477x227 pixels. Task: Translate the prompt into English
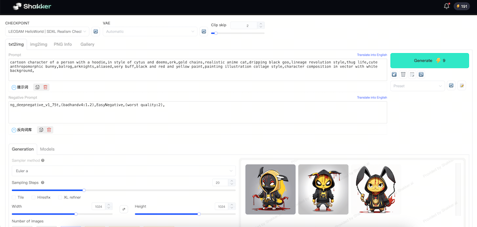(x=372, y=55)
